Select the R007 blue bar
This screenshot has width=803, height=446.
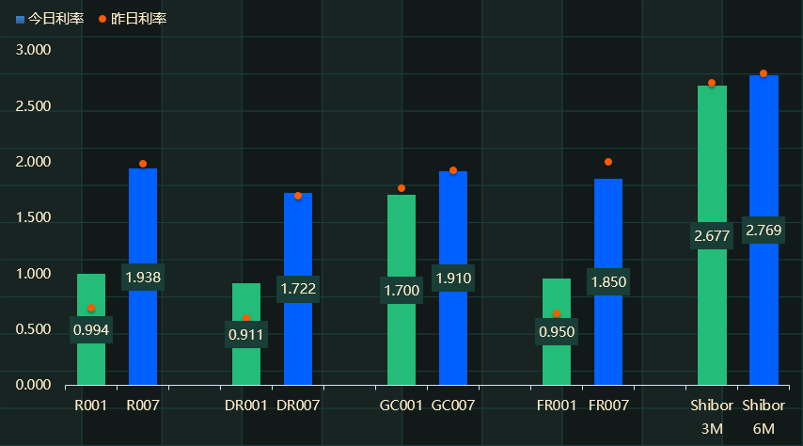[x=143, y=277]
